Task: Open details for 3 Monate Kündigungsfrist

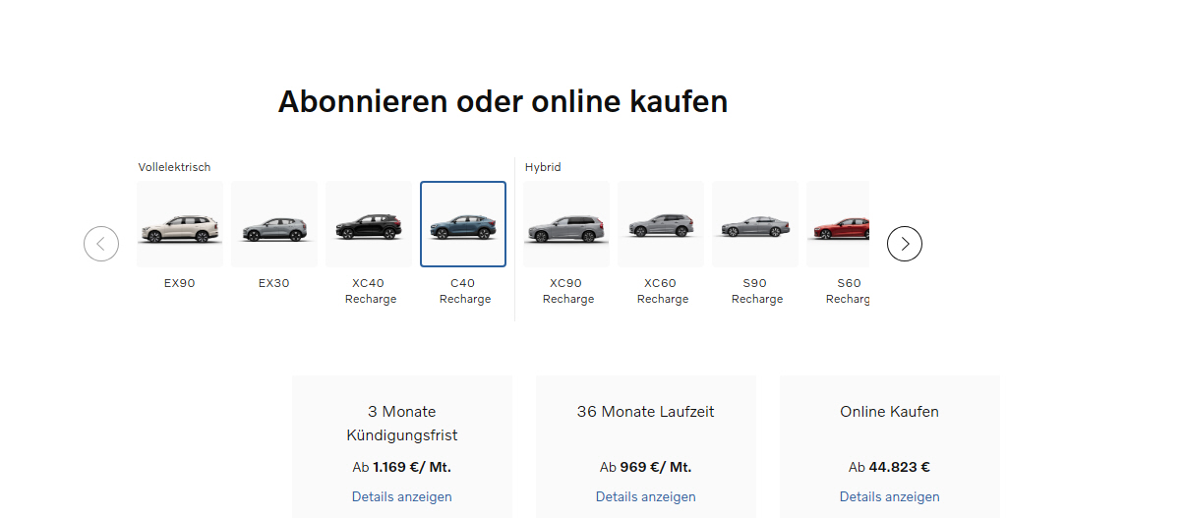Action: click(x=401, y=497)
